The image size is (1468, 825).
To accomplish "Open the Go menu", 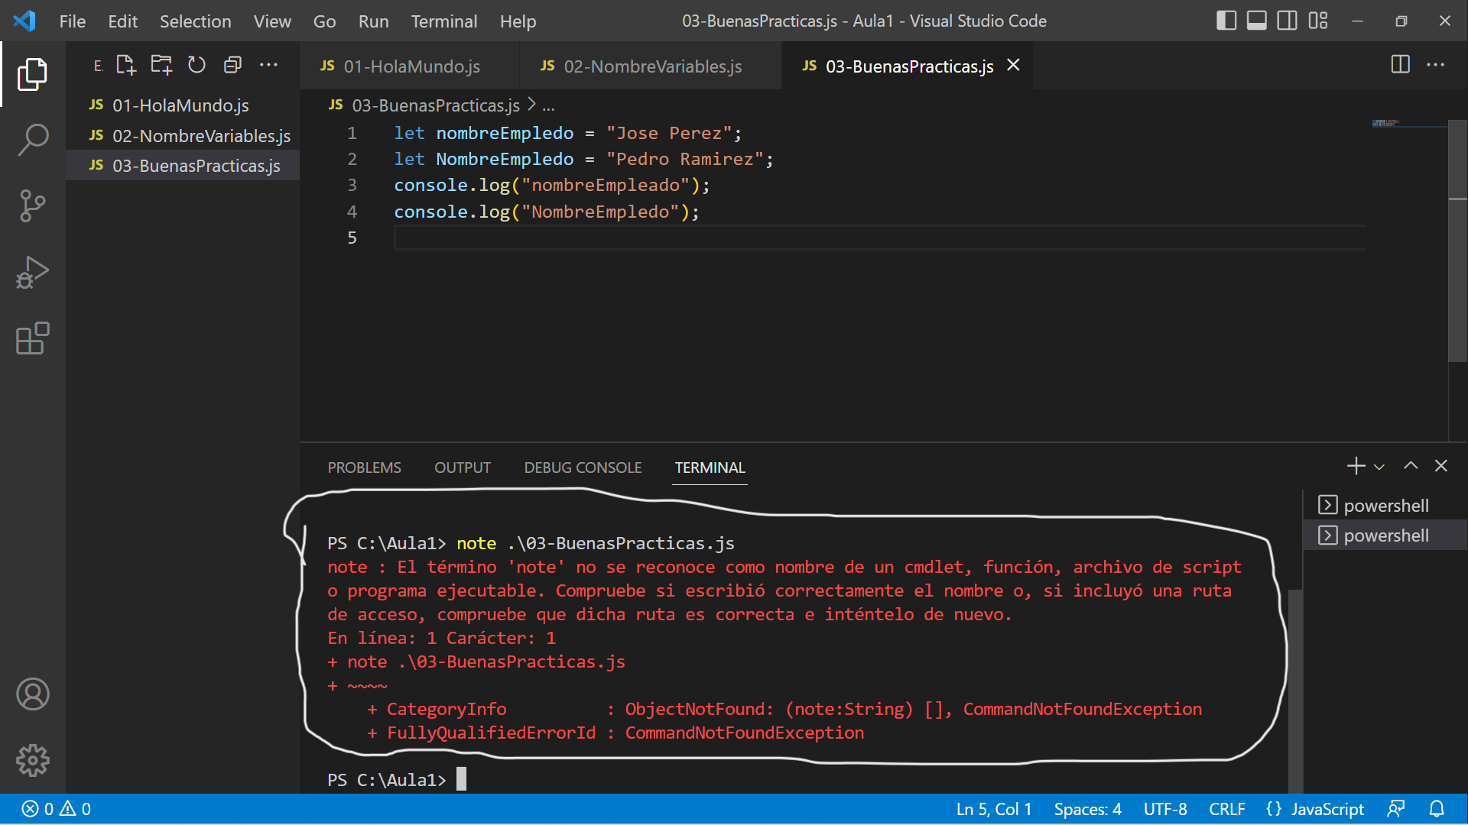I will pyautogui.click(x=324, y=21).
